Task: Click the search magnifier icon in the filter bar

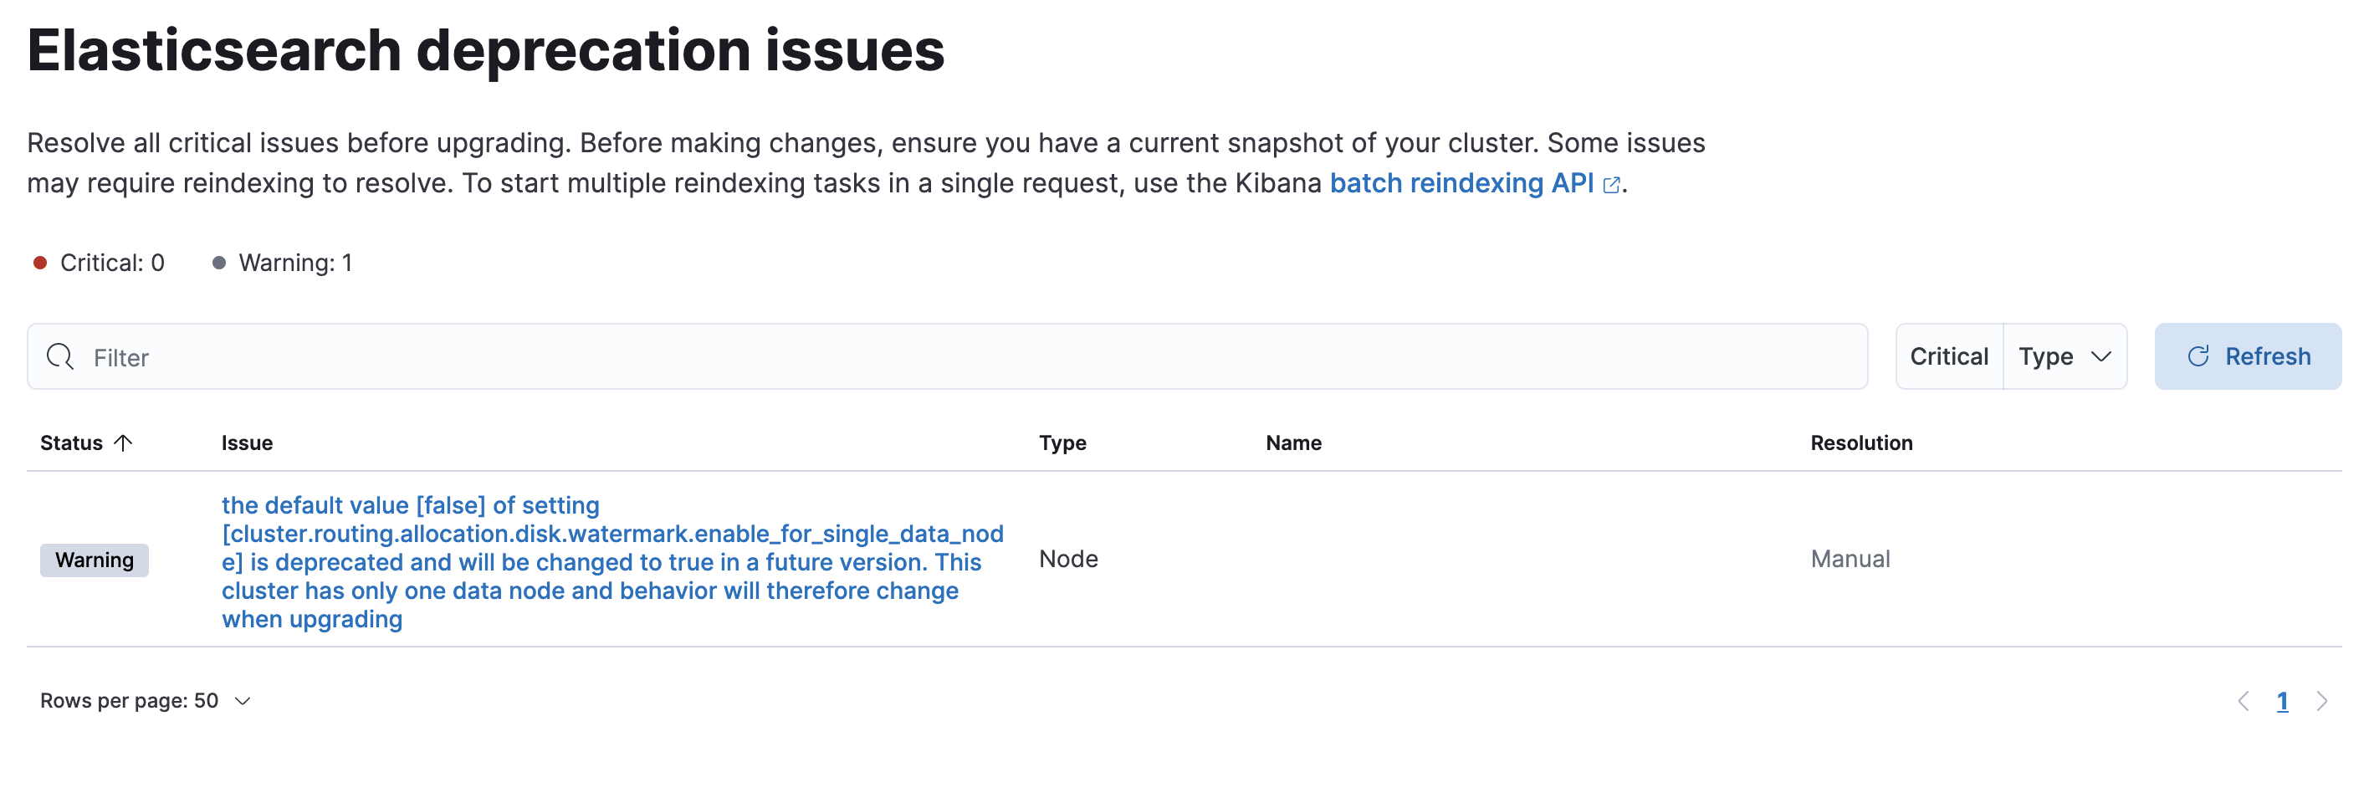Action: (61, 357)
